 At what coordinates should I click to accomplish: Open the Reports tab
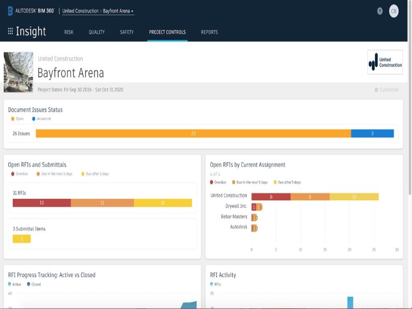(209, 32)
